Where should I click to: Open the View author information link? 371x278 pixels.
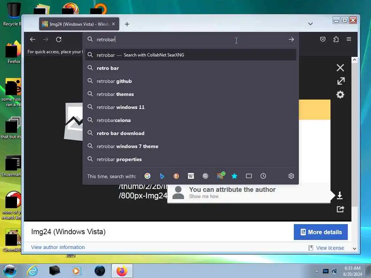[x=58, y=247]
